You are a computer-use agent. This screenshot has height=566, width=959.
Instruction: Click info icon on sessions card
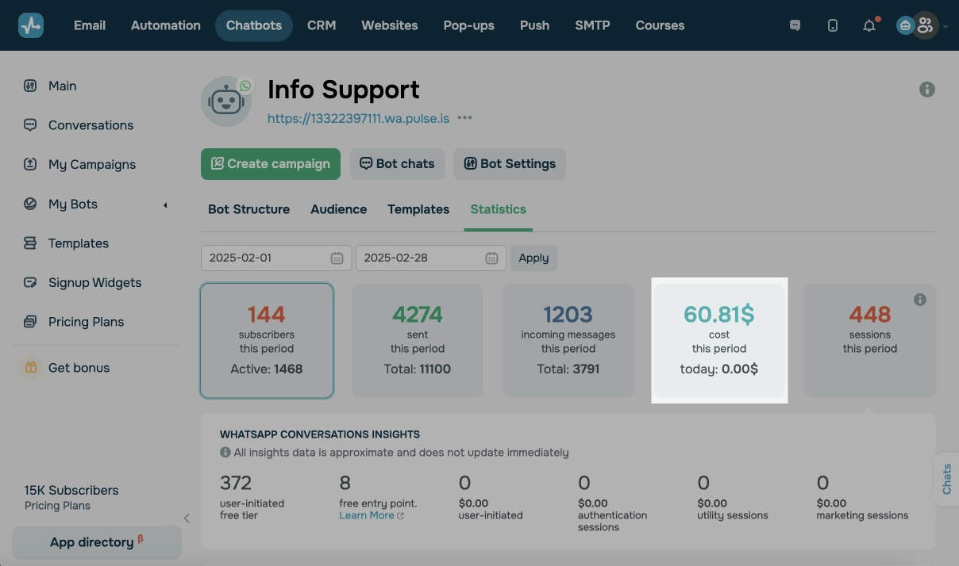point(920,300)
